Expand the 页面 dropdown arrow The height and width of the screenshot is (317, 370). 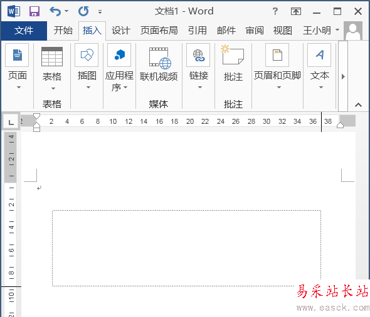pyautogui.click(x=19, y=88)
